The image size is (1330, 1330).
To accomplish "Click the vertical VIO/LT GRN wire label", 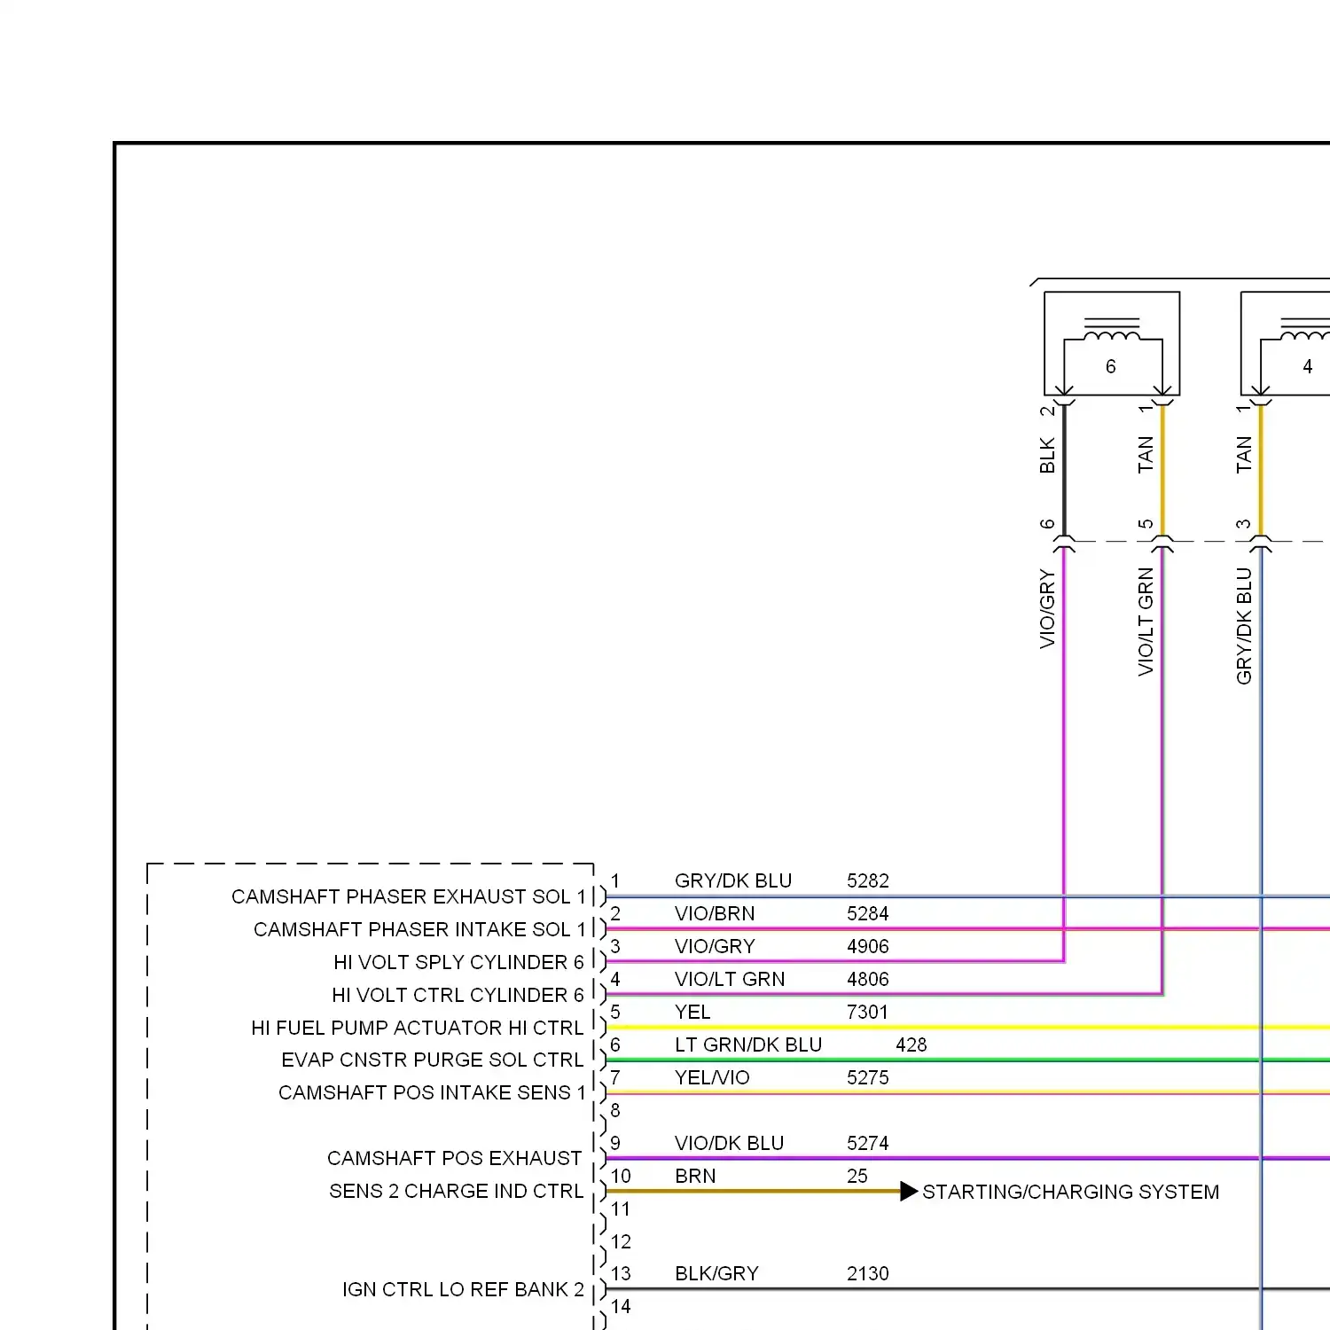I will [1146, 622].
